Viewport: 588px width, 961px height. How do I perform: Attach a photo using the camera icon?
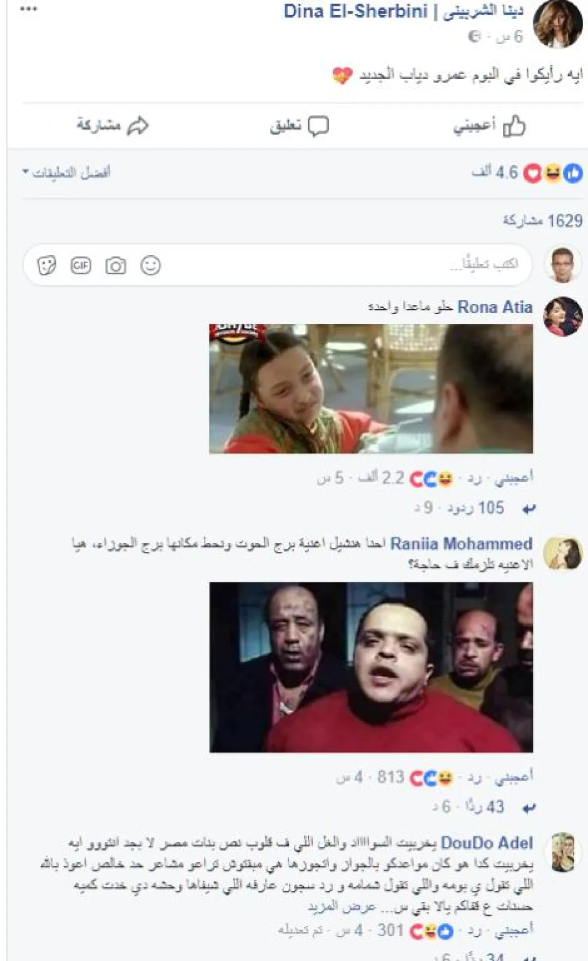pyautogui.click(x=116, y=266)
